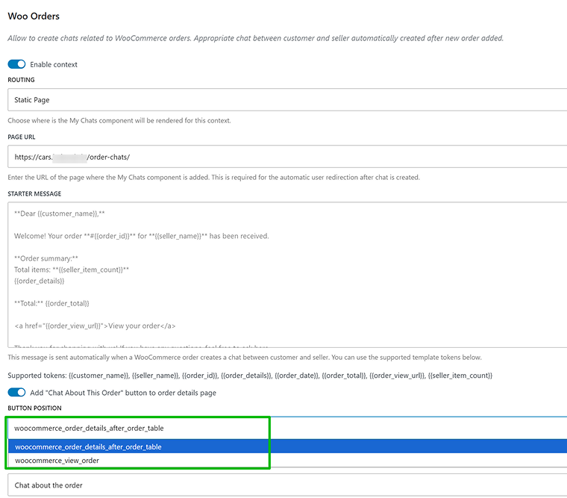Click the Woo Orders heading
The image size is (567, 498).
34,16
